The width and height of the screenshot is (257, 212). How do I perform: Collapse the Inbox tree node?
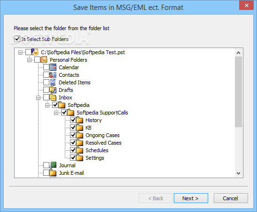(38, 98)
